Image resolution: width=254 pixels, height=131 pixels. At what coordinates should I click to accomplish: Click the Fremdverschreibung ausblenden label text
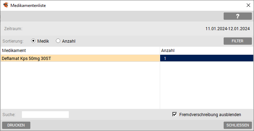tap(210, 115)
